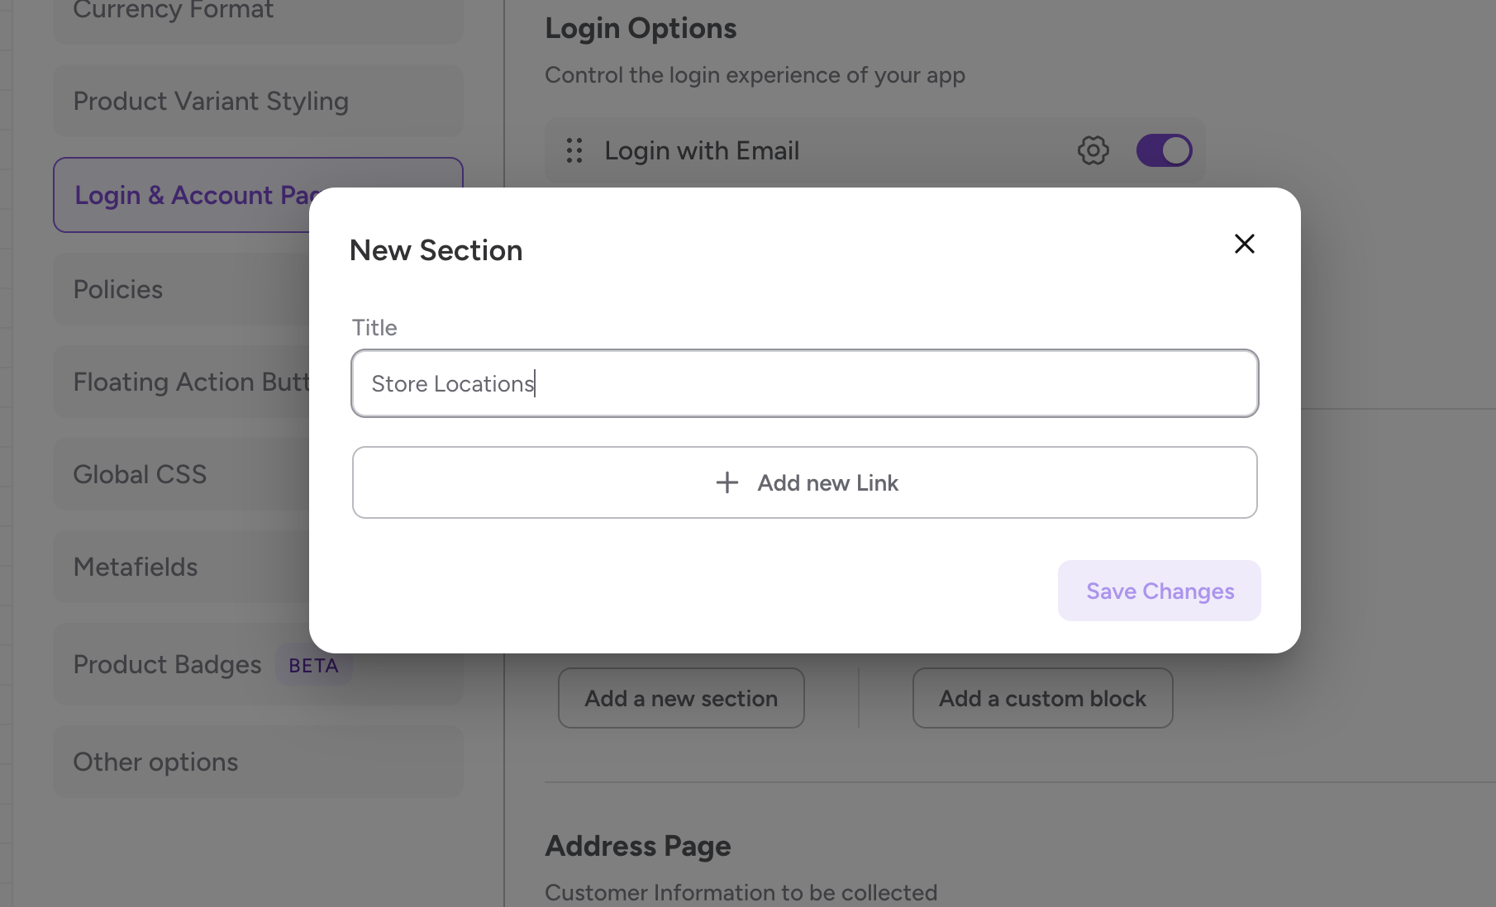
Task: Click Save Changes button
Action: tap(1159, 591)
